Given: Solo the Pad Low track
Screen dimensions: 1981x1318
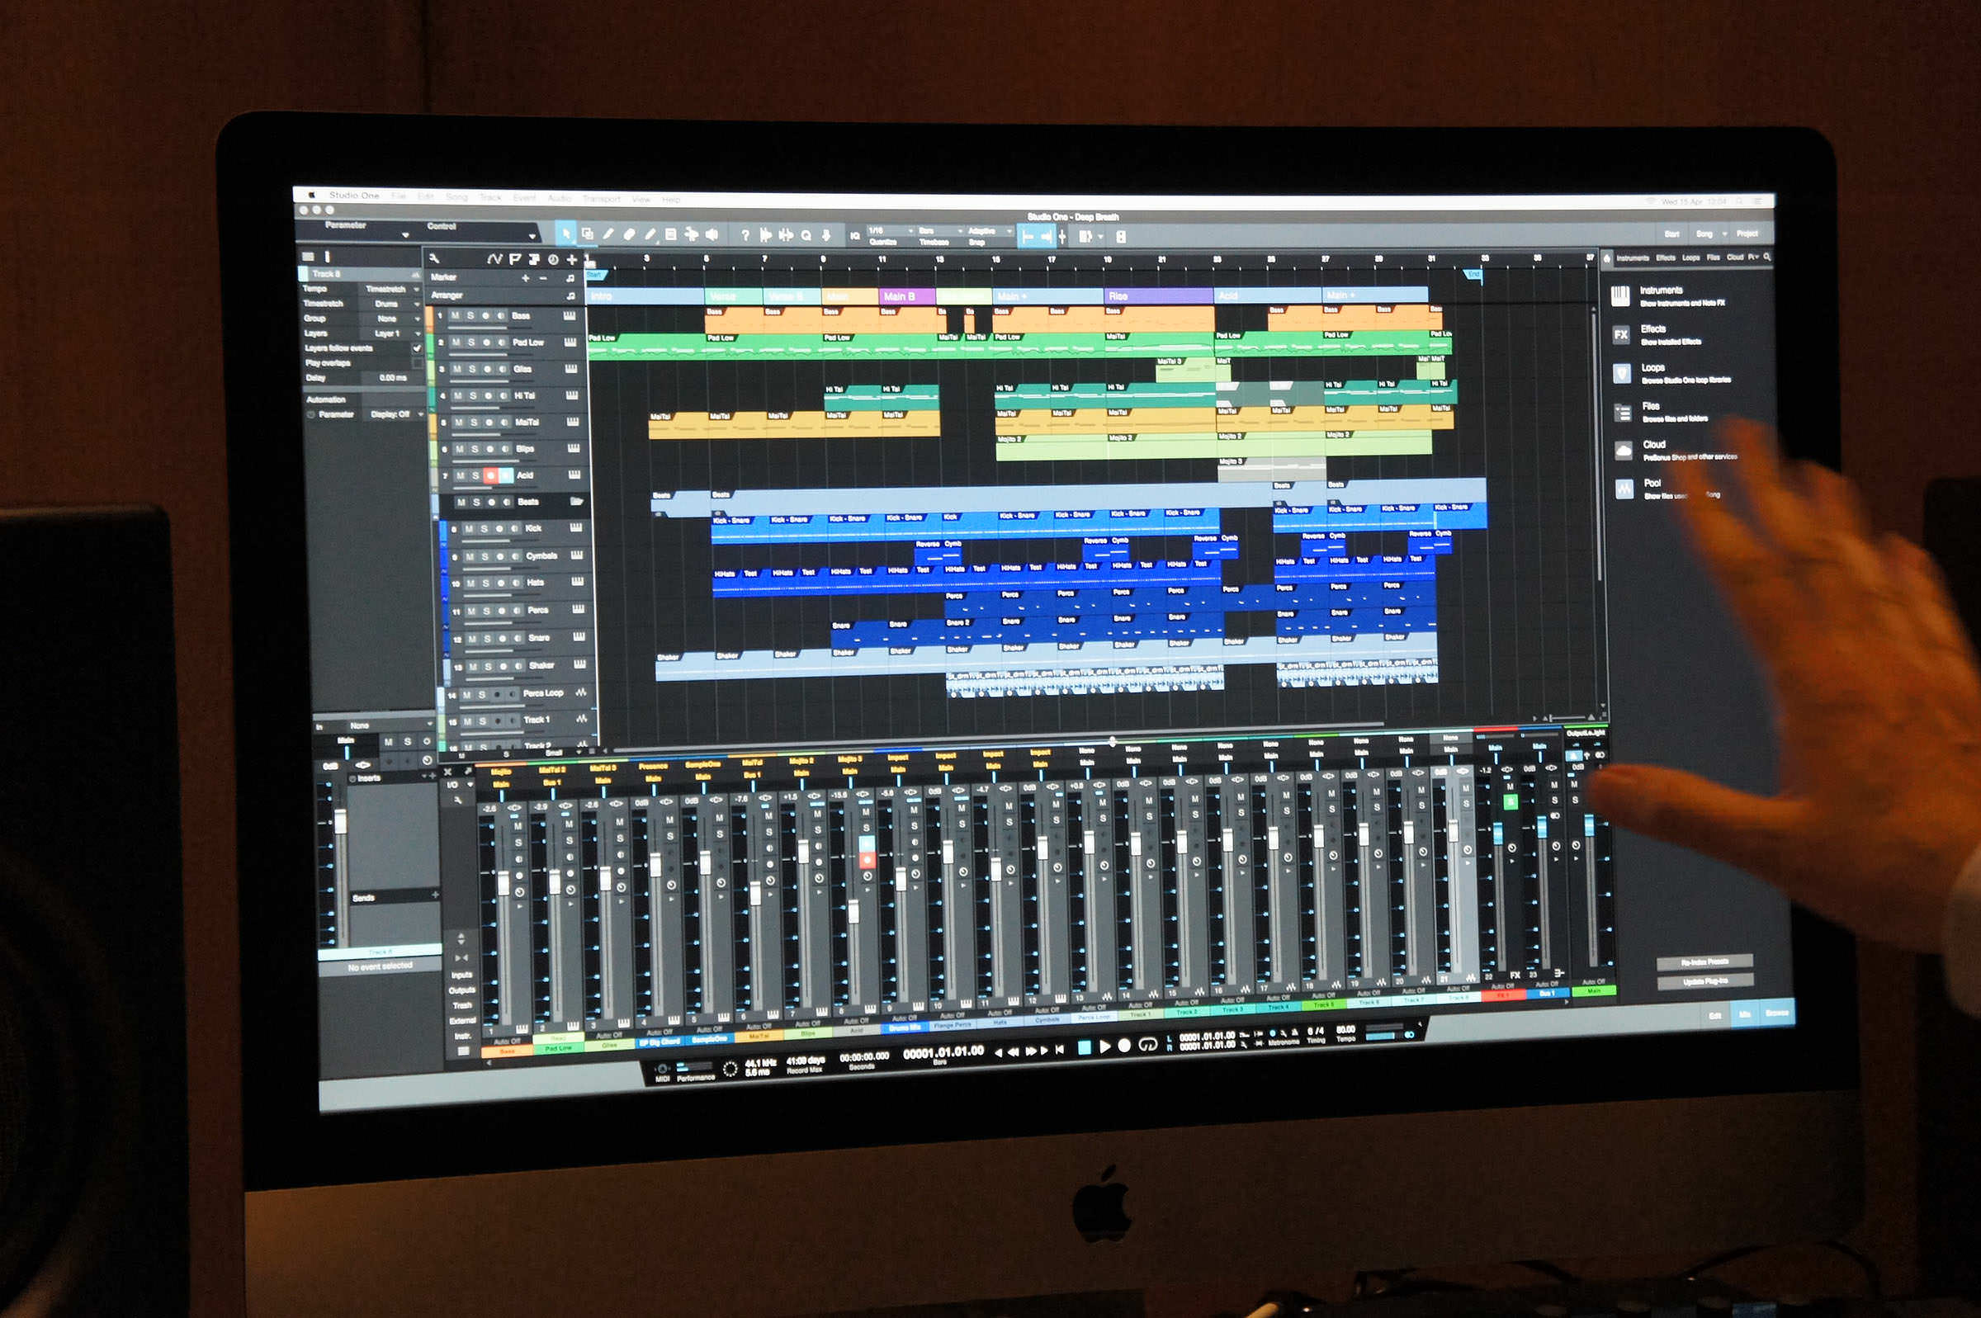Looking at the screenshot, I should pos(471,342).
